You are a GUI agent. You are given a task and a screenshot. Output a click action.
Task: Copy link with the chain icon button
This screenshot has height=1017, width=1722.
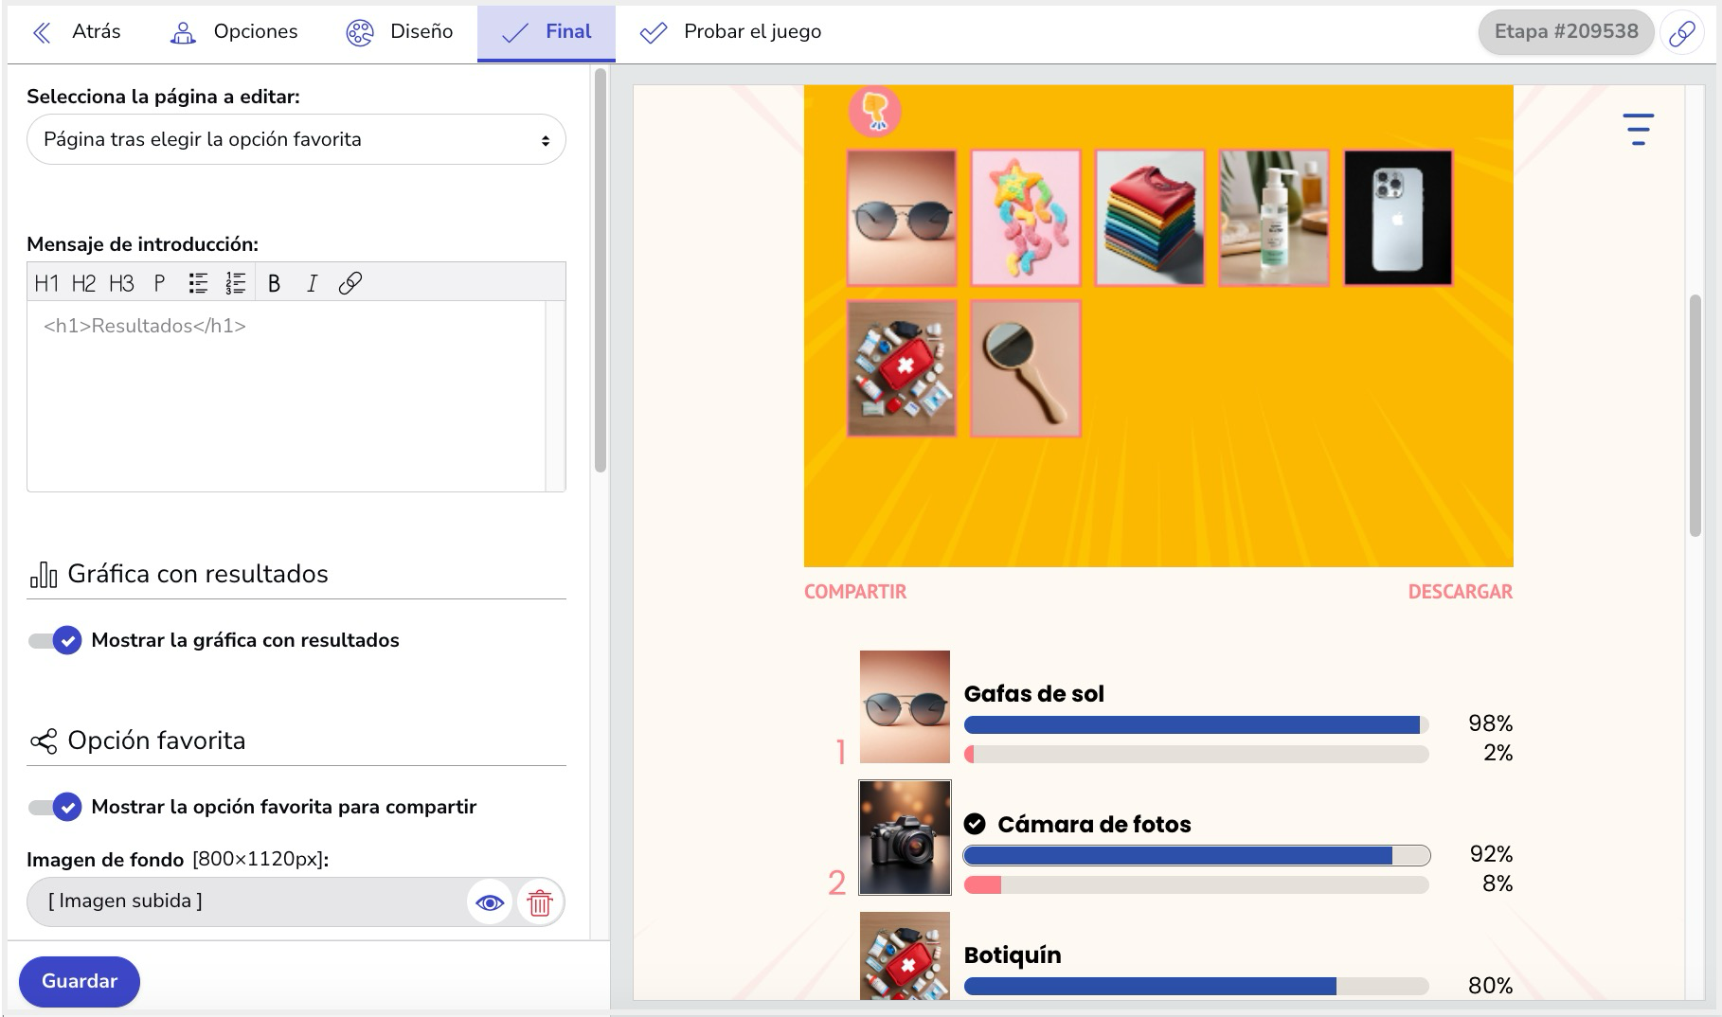[1681, 33]
